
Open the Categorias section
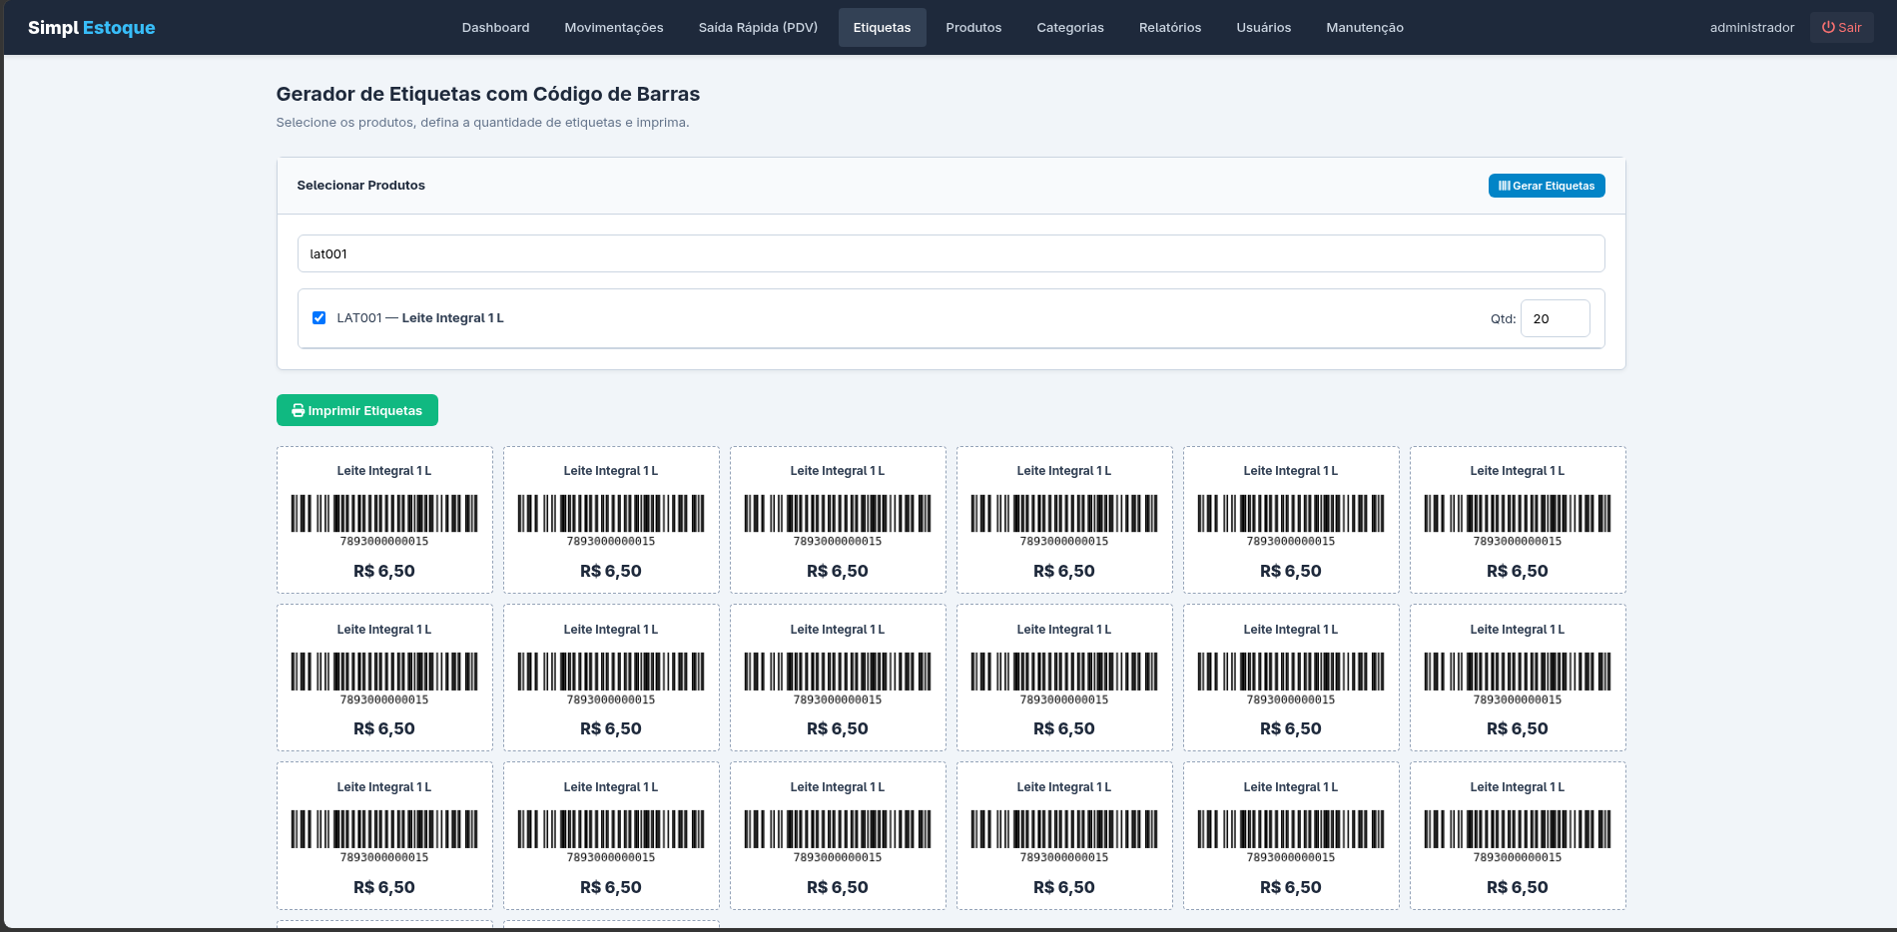(1070, 28)
